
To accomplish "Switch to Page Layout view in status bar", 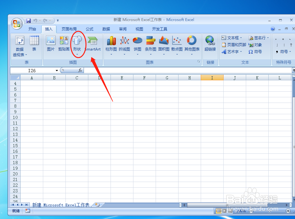I will tap(224, 211).
